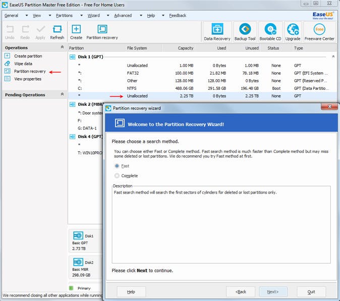Collapse the Pending Operations panel
340x301 pixels.
(62, 94)
